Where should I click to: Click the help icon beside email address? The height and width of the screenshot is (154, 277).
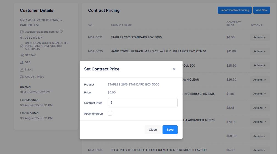point(61,32)
